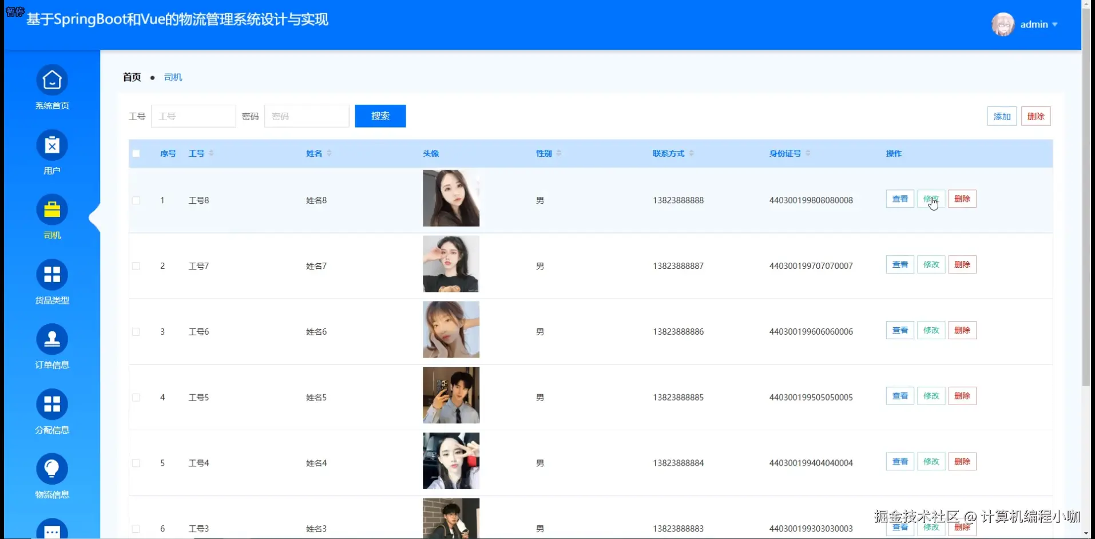Go to 订单信息 menu label
The image size is (1095, 539).
(x=52, y=365)
